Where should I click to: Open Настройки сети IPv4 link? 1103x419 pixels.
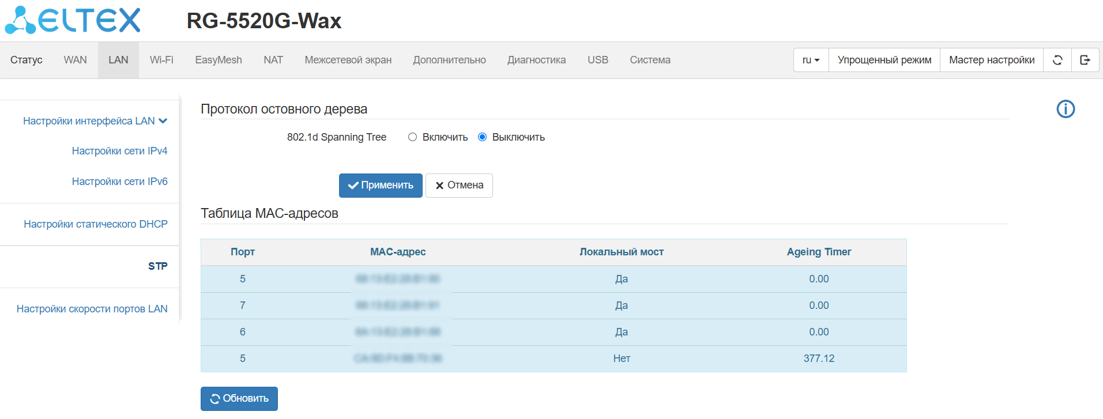click(119, 151)
